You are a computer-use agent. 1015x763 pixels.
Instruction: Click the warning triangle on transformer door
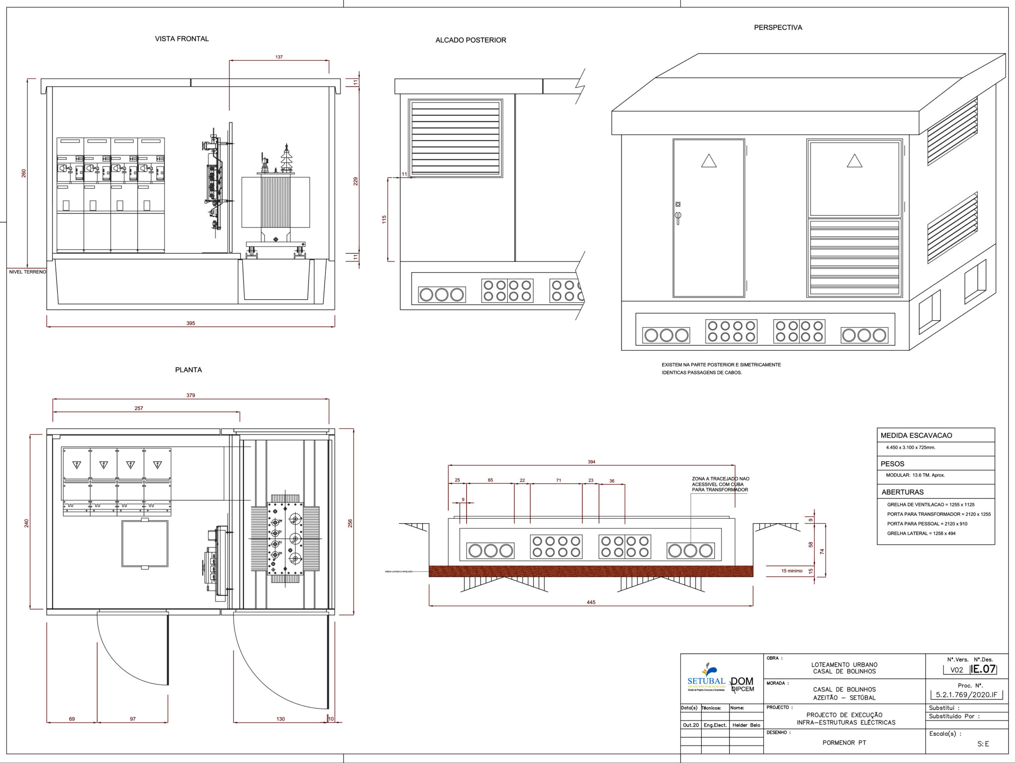click(854, 161)
